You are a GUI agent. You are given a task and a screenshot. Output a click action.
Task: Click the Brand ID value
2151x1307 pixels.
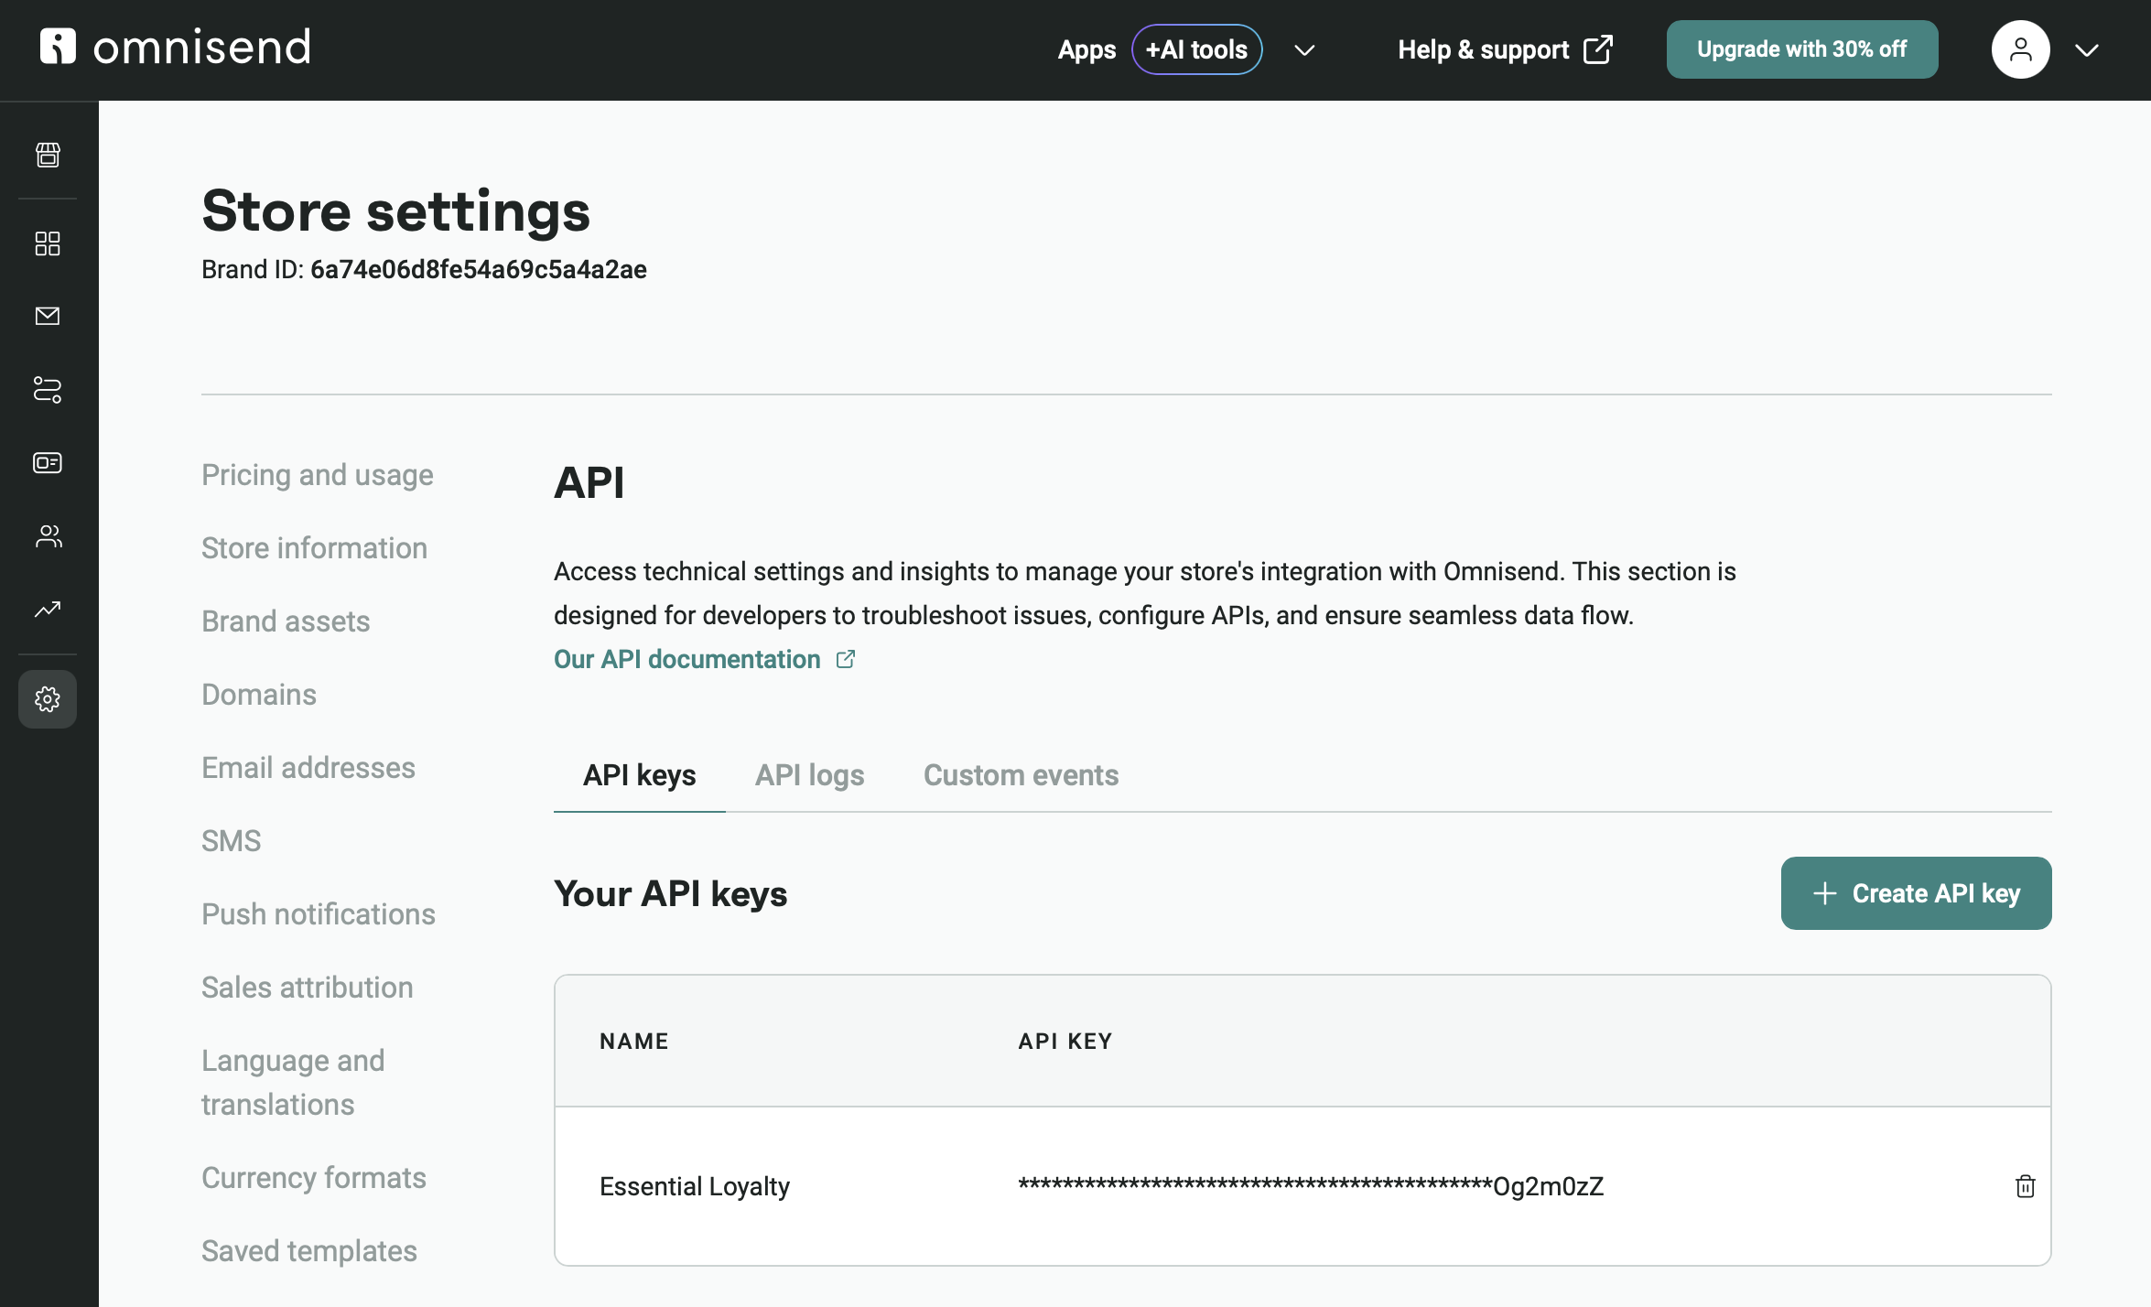click(479, 269)
